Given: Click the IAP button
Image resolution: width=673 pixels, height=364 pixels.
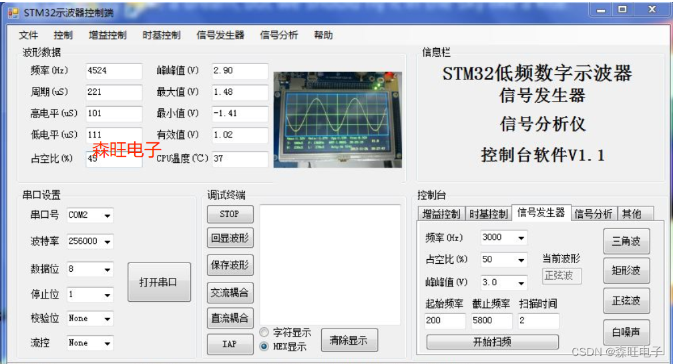Looking at the screenshot, I should coord(230,344).
